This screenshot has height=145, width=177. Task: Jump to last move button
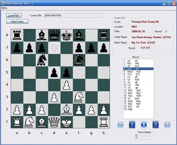pos(167,125)
